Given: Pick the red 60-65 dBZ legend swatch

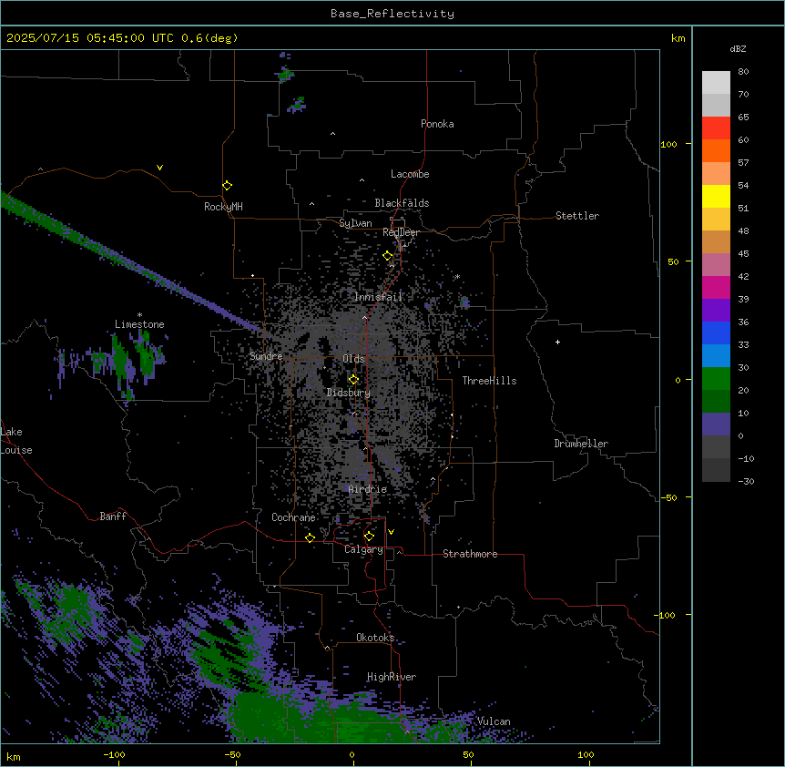Looking at the screenshot, I should (x=716, y=128).
